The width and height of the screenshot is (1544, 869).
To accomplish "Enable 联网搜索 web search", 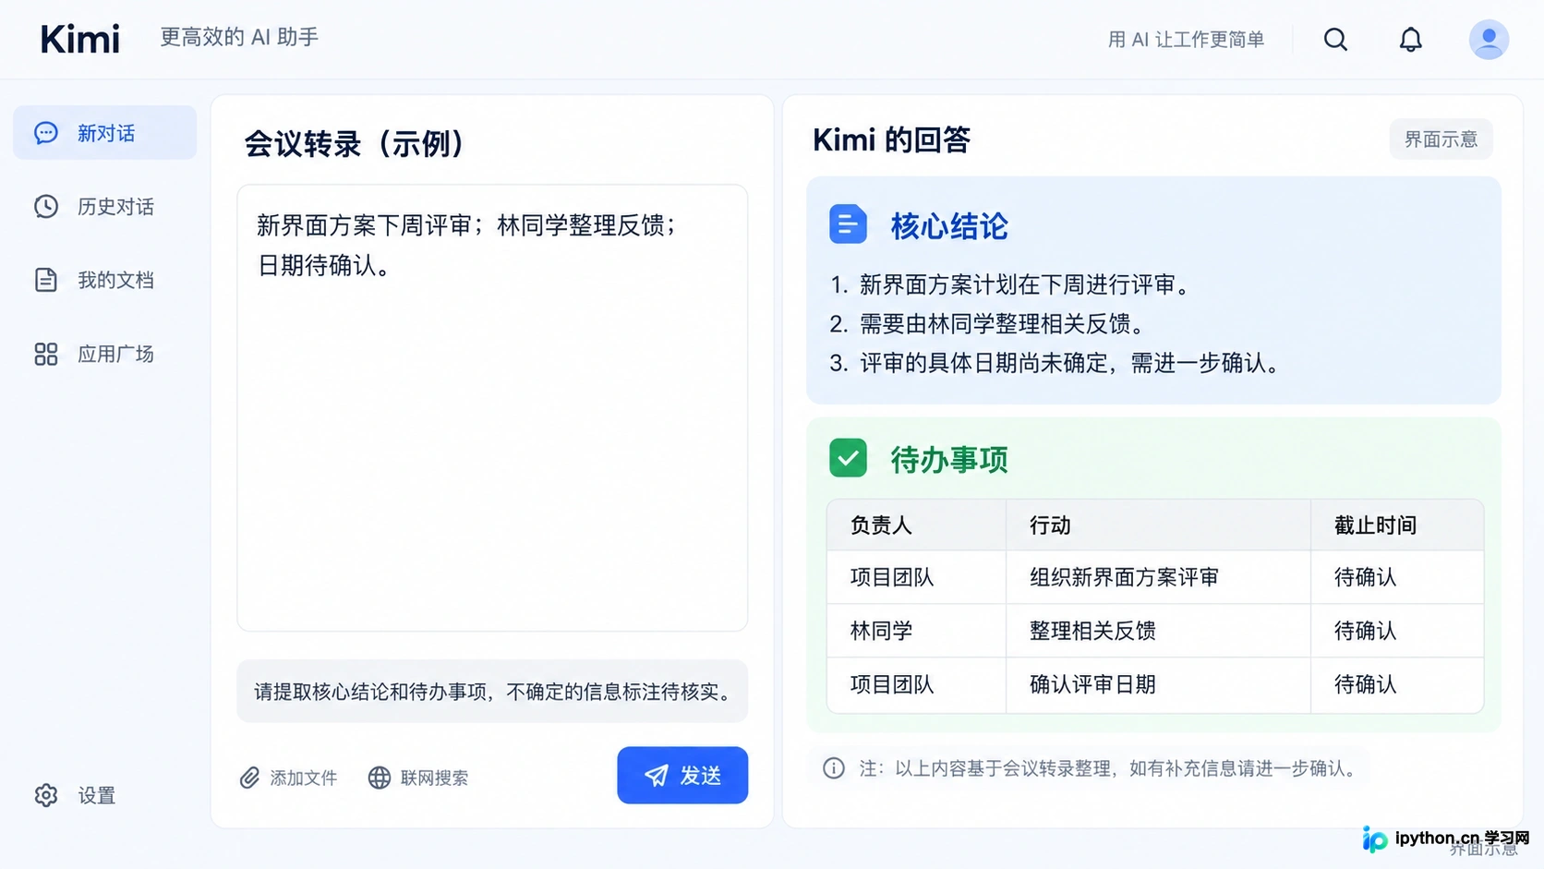I will tap(418, 778).
